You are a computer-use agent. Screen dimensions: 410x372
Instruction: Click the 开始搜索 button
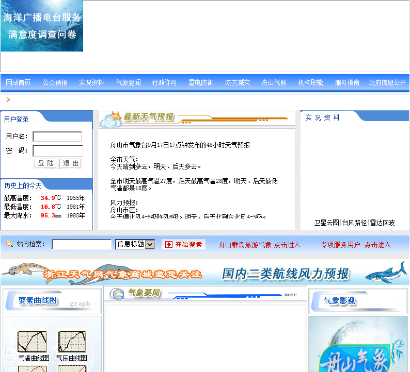183,244
